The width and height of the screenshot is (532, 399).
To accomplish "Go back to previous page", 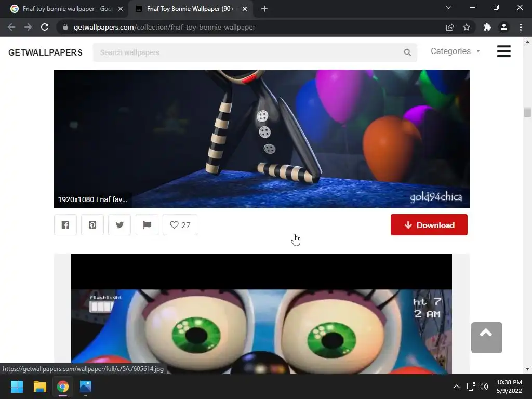I will (11, 27).
